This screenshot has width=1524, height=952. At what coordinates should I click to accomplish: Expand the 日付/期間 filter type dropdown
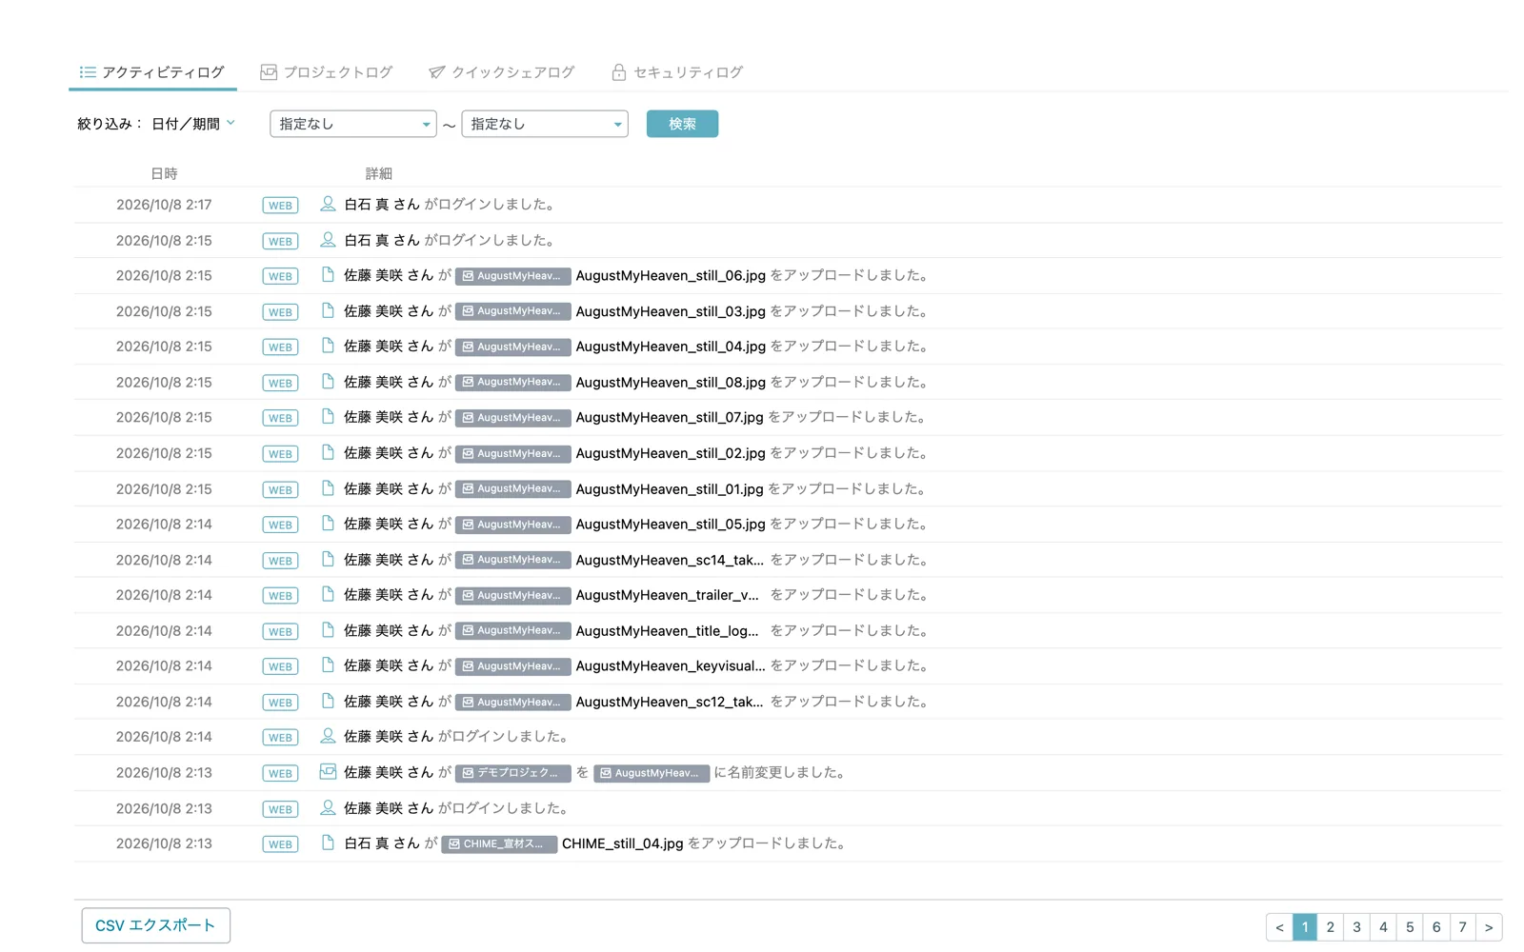pyautogui.click(x=193, y=124)
